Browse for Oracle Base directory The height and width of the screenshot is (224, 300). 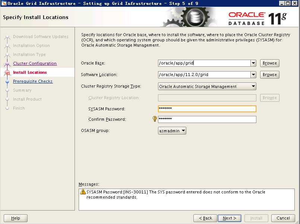270,63
